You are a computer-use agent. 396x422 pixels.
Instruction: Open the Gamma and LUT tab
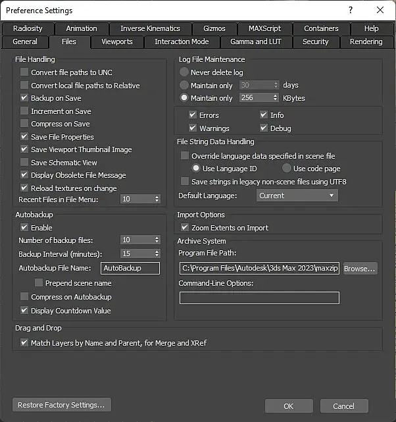(257, 41)
